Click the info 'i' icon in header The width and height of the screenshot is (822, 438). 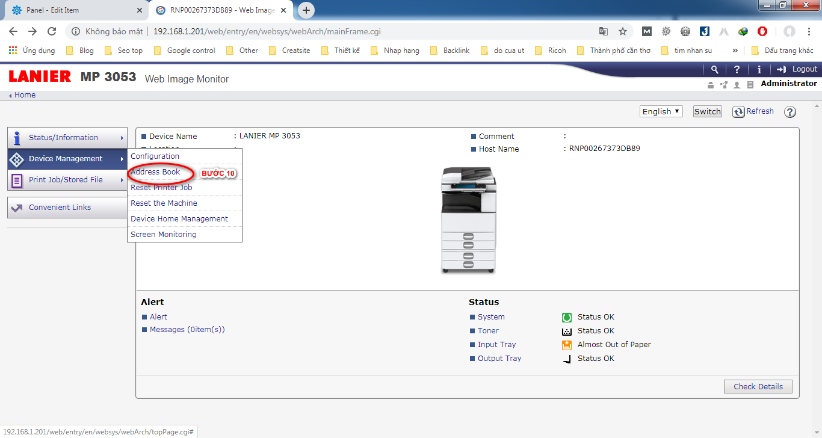pos(759,69)
